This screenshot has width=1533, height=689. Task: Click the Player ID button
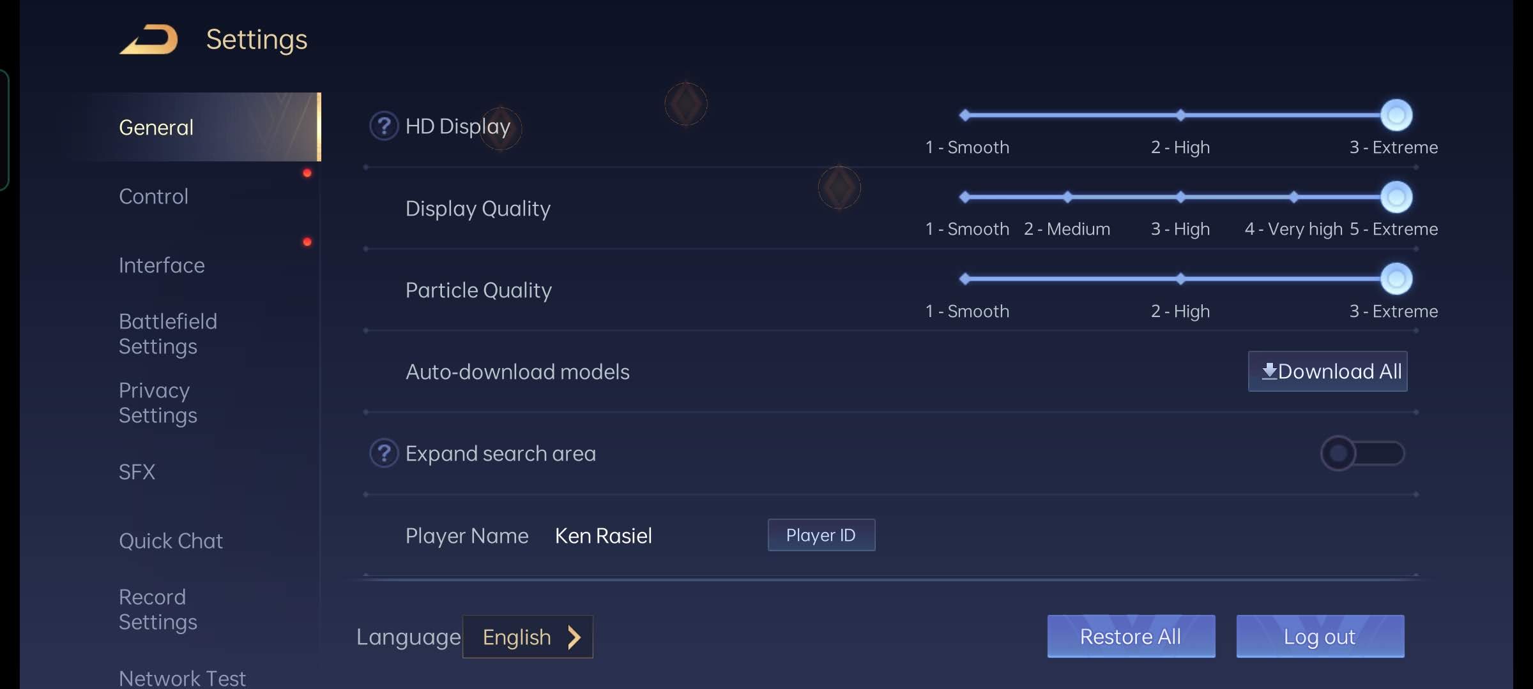821,535
